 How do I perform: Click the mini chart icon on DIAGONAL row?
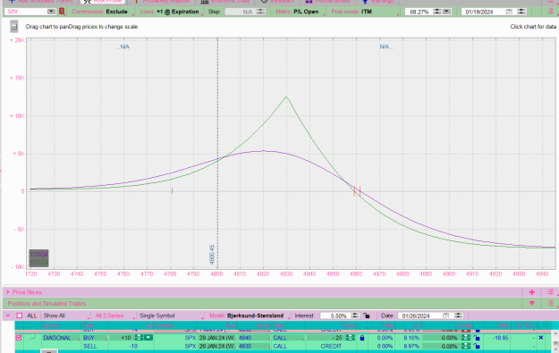click(x=32, y=338)
